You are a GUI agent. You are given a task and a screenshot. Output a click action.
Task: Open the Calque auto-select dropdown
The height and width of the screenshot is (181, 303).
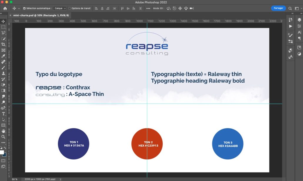point(60,8)
